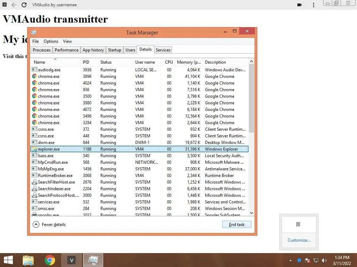
Task: Click the services.exe process icon
Action: (35, 202)
